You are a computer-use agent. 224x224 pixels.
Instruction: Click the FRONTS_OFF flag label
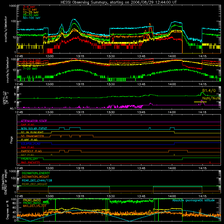pos(29,159)
